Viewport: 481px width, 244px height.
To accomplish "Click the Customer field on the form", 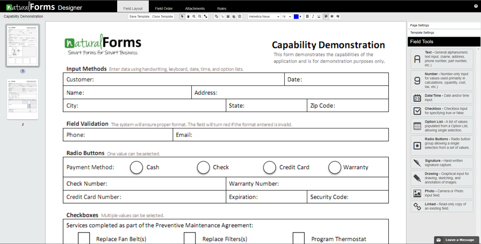I will pyautogui.click(x=174, y=79).
